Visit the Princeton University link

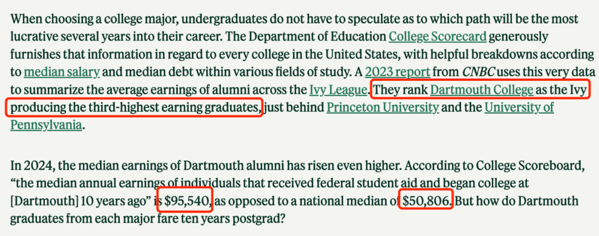tap(382, 107)
